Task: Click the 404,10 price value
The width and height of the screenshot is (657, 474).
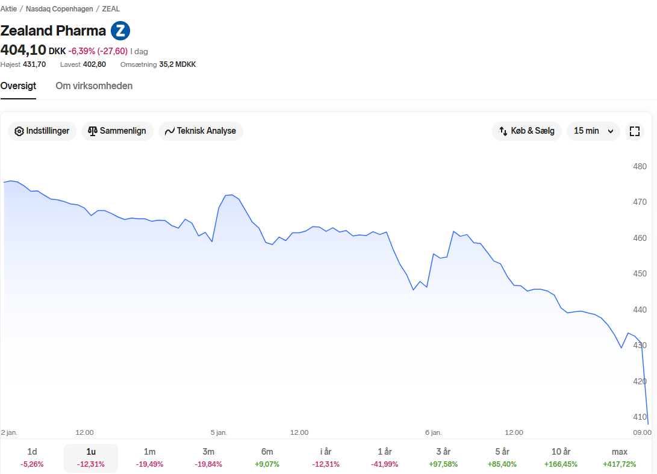Action: point(23,50)
